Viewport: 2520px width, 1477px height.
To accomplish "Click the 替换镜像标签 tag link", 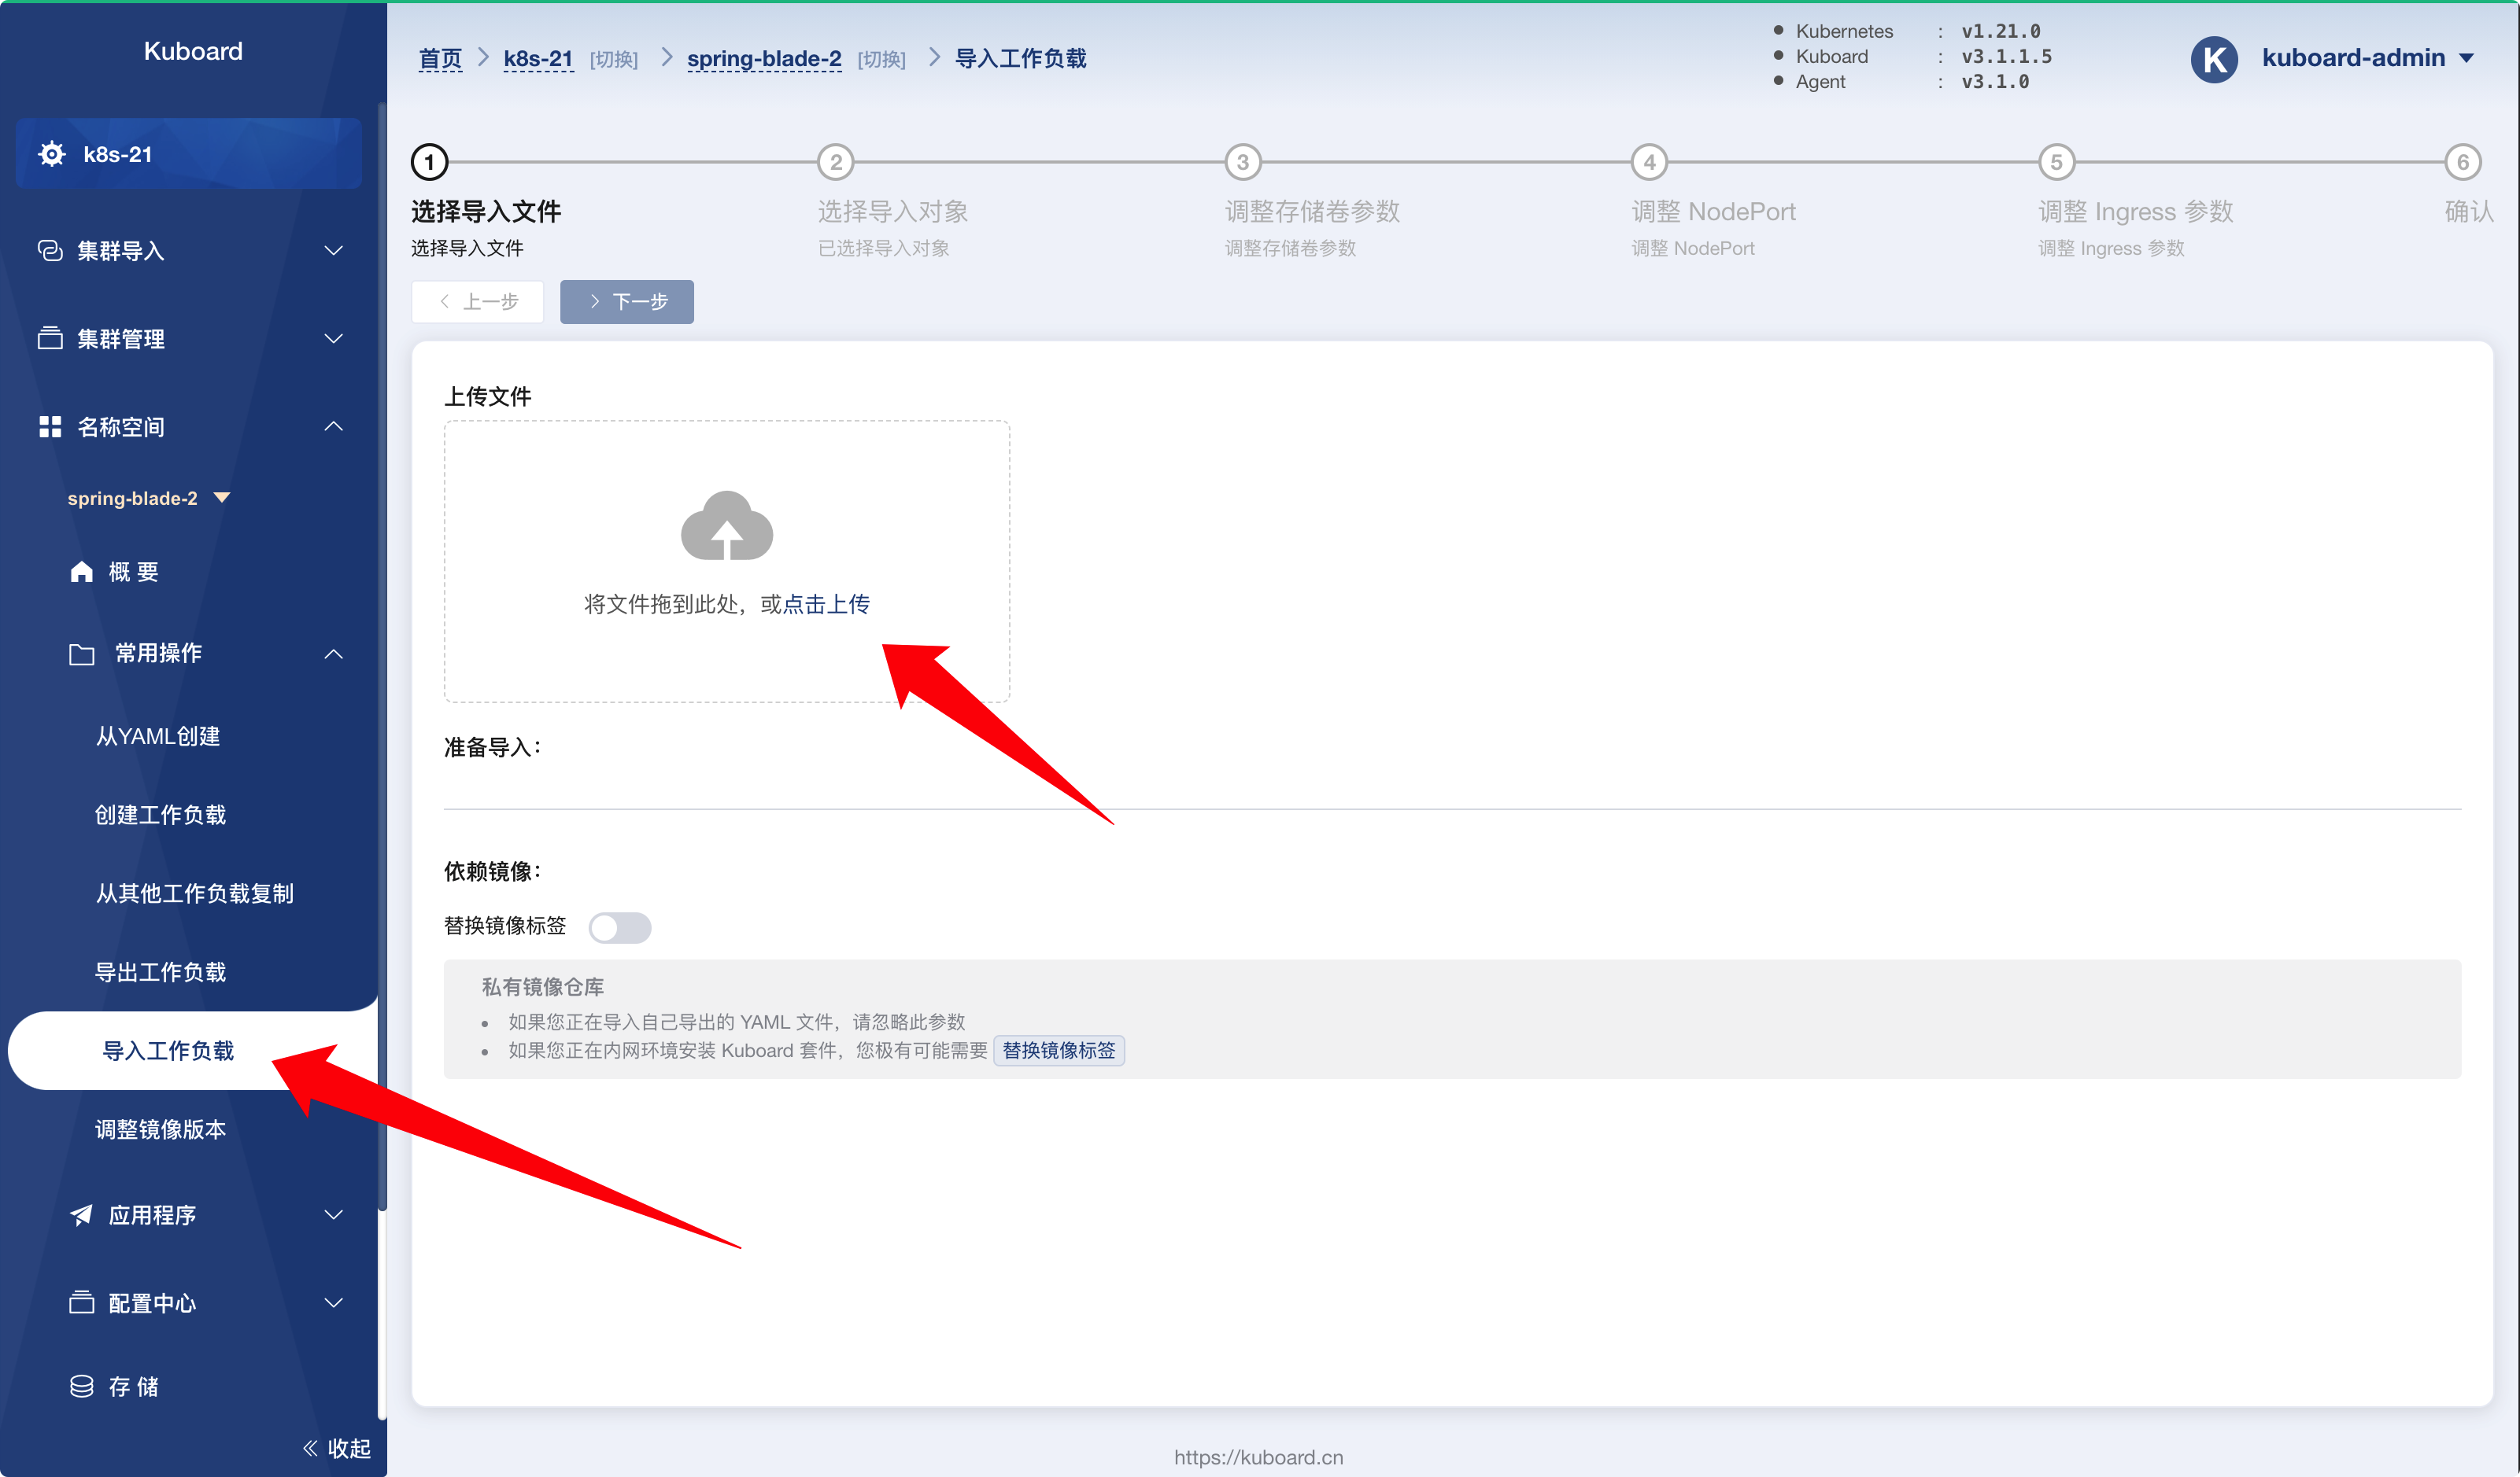I will pyautogui.click(x=1059, y=1050).
